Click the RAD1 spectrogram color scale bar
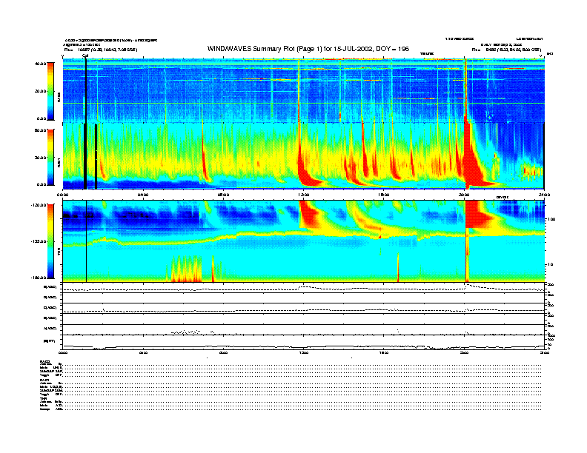The height and width of the screenshot is (453, 587). pos(50,157)
